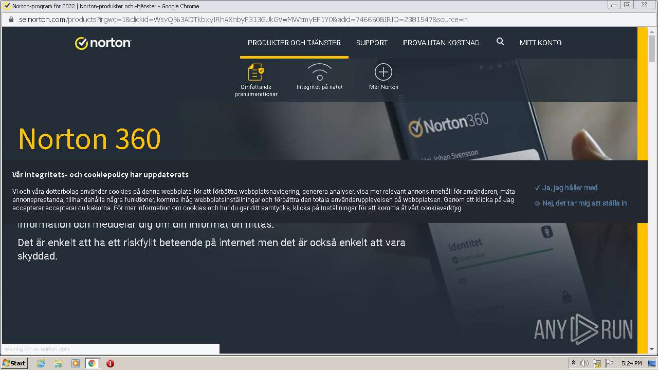
Task: Open PROVA UTAN KOSTNAD menu
Action: pyautogui.click(x=441, y=43)
